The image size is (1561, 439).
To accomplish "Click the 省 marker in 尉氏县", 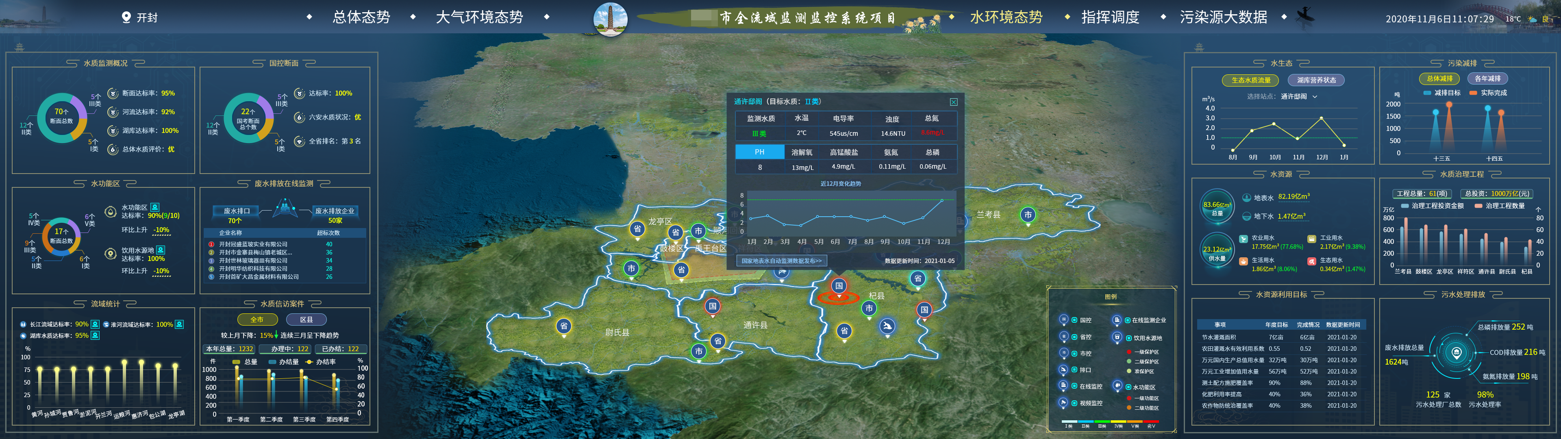I will [563, 326].
